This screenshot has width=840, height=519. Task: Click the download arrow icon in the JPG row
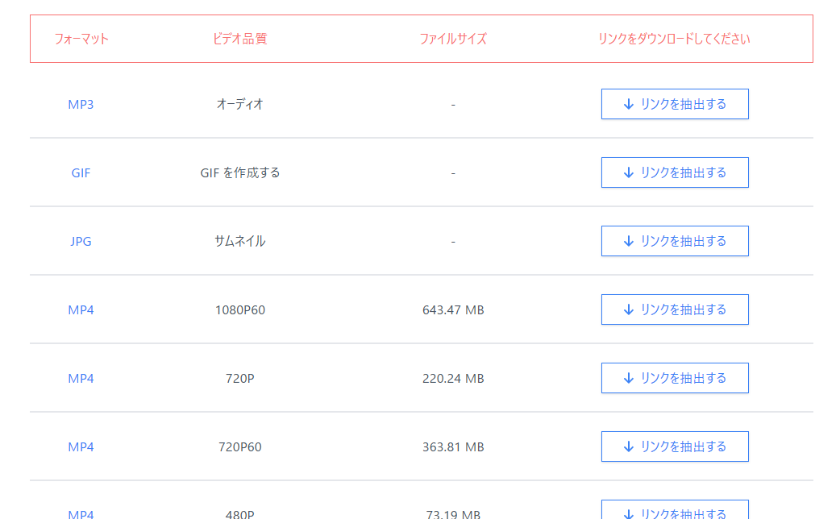pyautogui.click(x=630, y=240)
